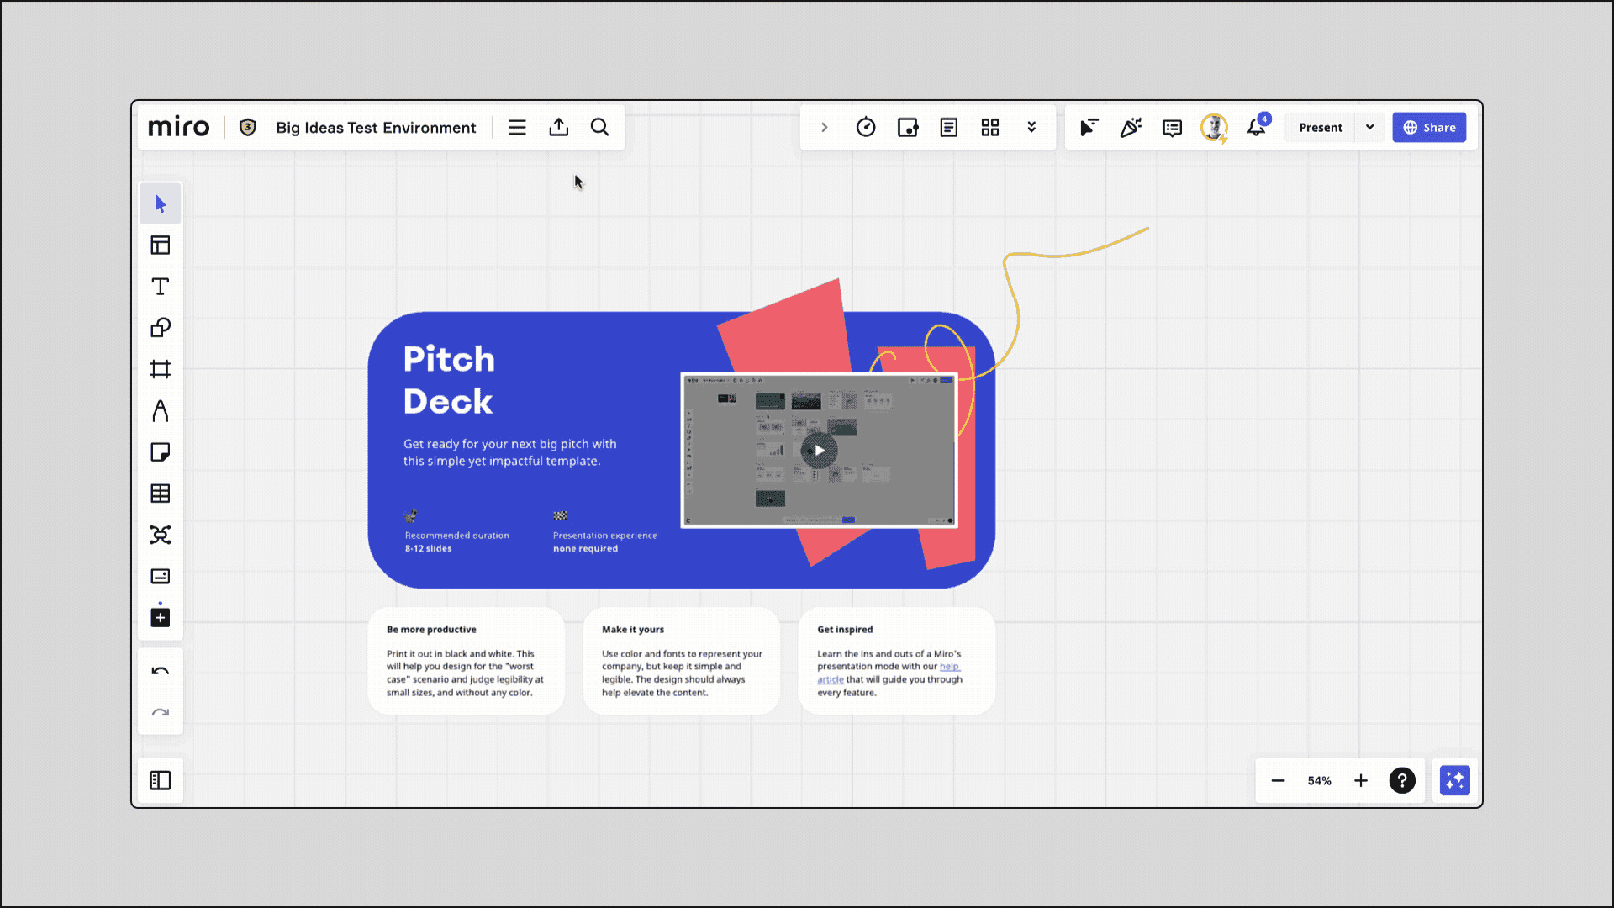Zoom in with the plus button
The width and height of the screenshot is (1614, 908).
(x=1361, y=780)
